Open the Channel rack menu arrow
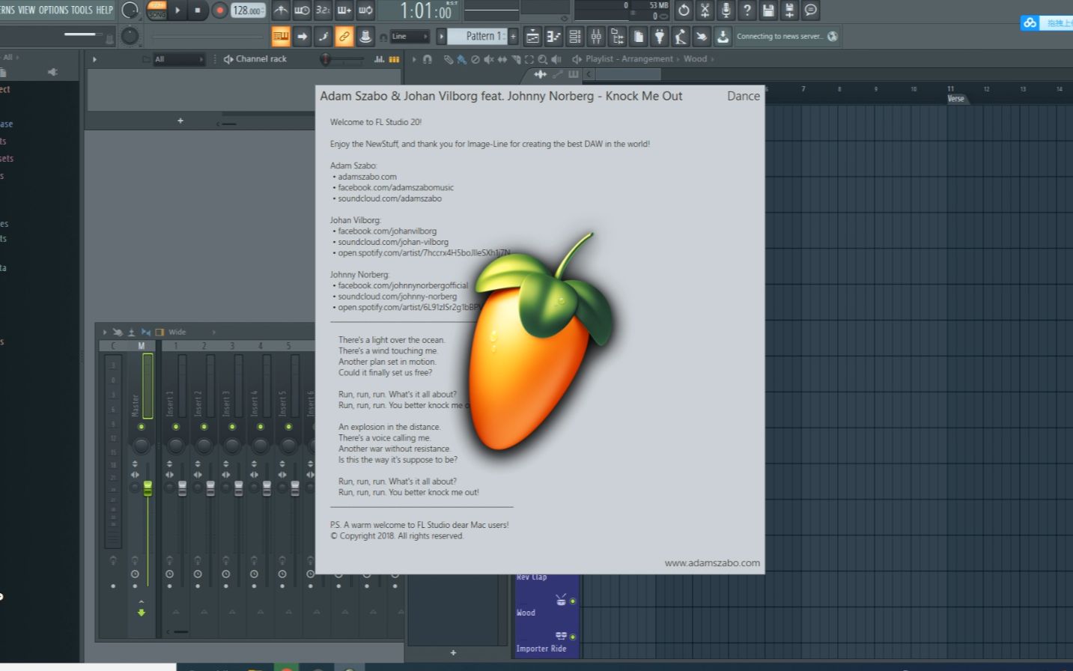The width and height of the screenshot is (1073, 671). pos(94,59)
